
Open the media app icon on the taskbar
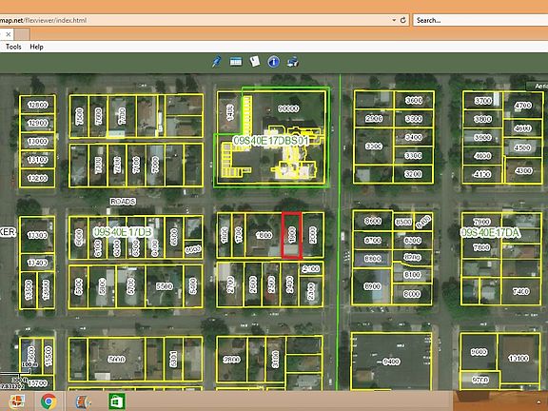83,401
